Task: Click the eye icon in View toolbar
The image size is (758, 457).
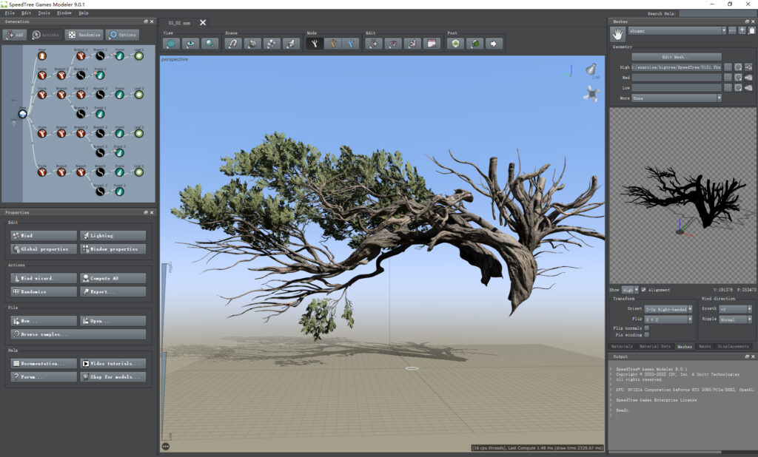Action: pyautogui.click(x=191, y=44)
